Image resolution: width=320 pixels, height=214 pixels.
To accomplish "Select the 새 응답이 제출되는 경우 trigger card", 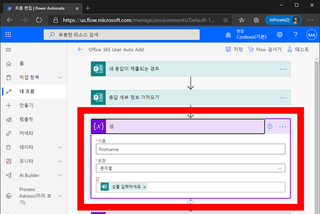I will point(191,69).
